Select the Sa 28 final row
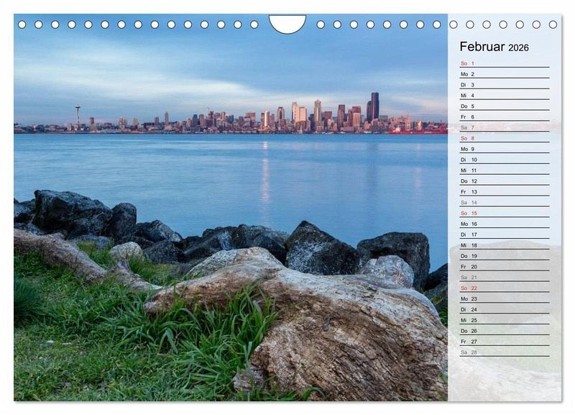575x415 pixels. [504, 352]
